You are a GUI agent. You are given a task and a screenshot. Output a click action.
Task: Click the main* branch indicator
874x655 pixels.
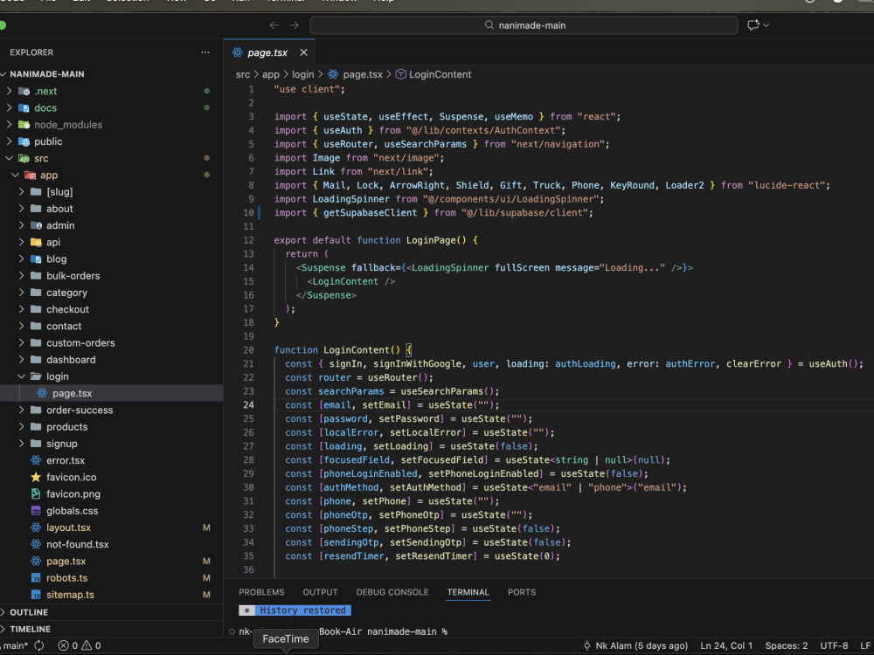click(16, 645)
